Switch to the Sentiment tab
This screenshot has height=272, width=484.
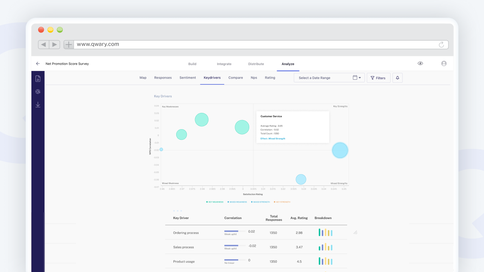[188, 78]
